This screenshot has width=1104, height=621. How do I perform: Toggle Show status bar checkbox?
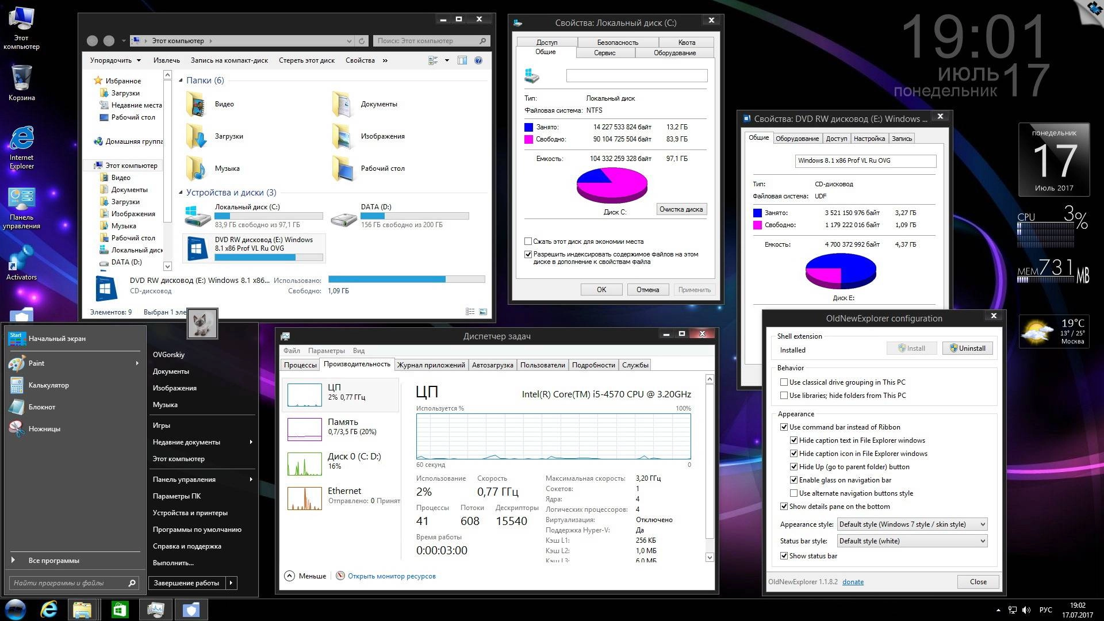(x=784, y=556)
